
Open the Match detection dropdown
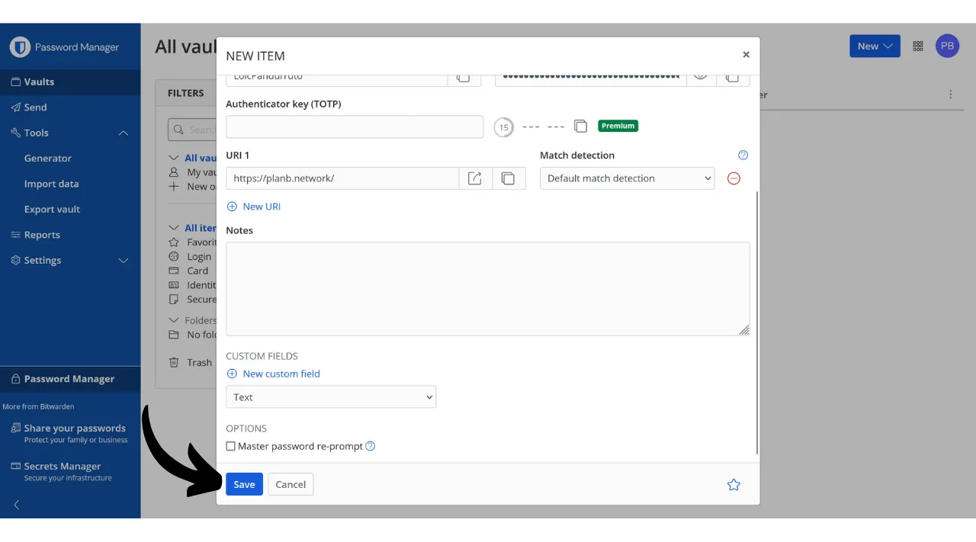coord(627,178)
